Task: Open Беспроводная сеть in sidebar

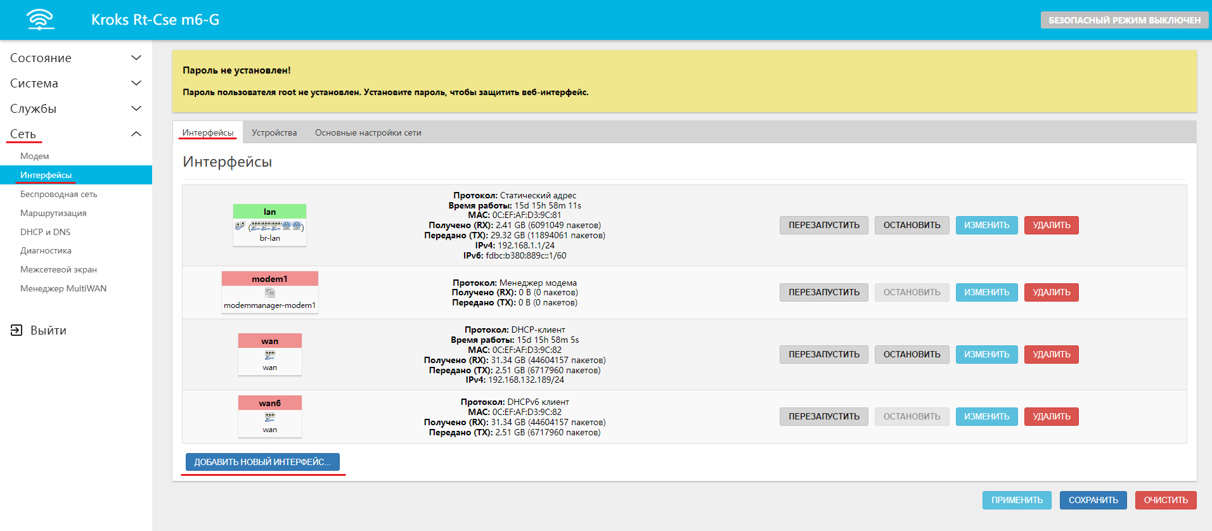Action: click(x=58, y=194)
